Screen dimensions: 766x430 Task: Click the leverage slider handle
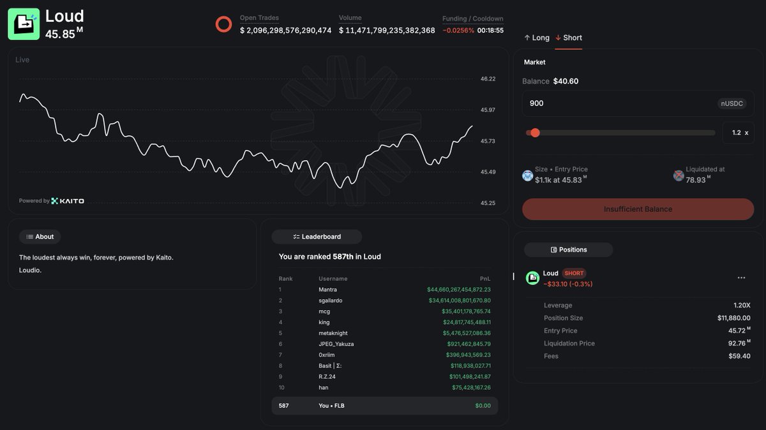(535, 133)
